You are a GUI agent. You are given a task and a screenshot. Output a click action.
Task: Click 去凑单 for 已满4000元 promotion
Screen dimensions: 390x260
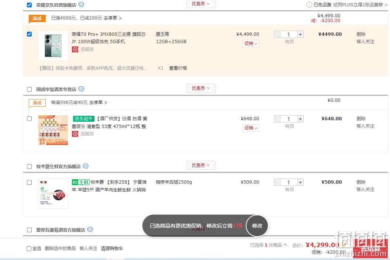(x=113, y=18)
